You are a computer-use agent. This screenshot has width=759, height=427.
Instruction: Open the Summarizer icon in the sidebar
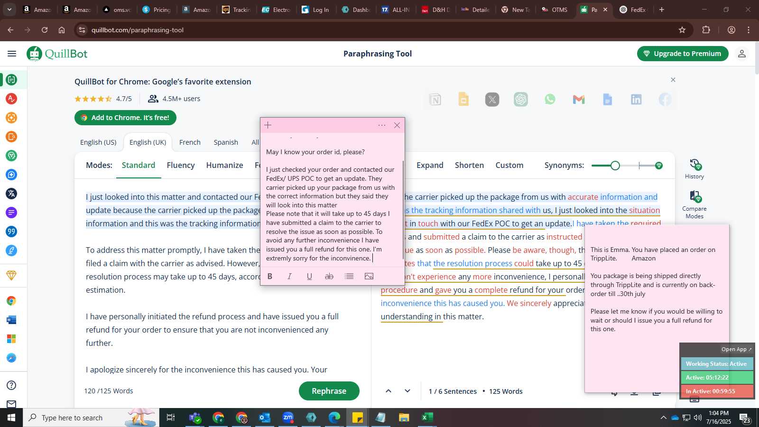pos(11,213)
